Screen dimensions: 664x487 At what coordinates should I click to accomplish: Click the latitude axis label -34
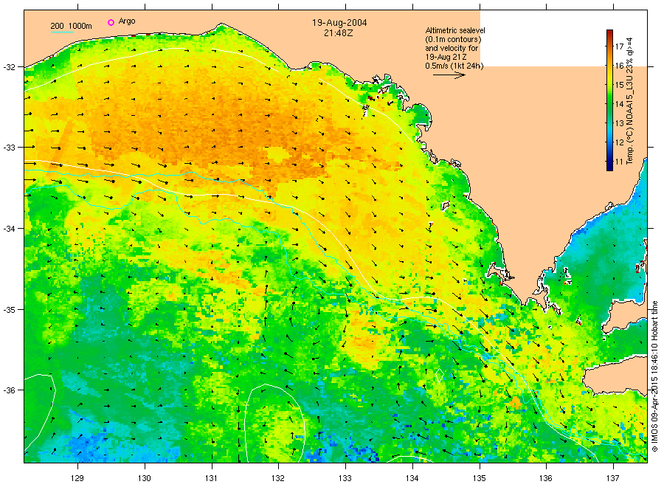click(x=9, y=229)
